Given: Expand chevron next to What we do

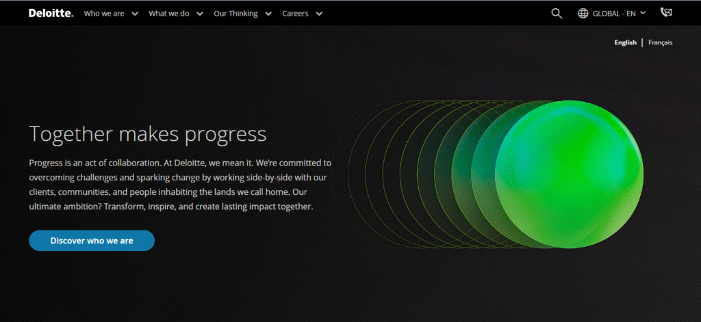Looking at the screenshot, I should (x=200, y=14).
